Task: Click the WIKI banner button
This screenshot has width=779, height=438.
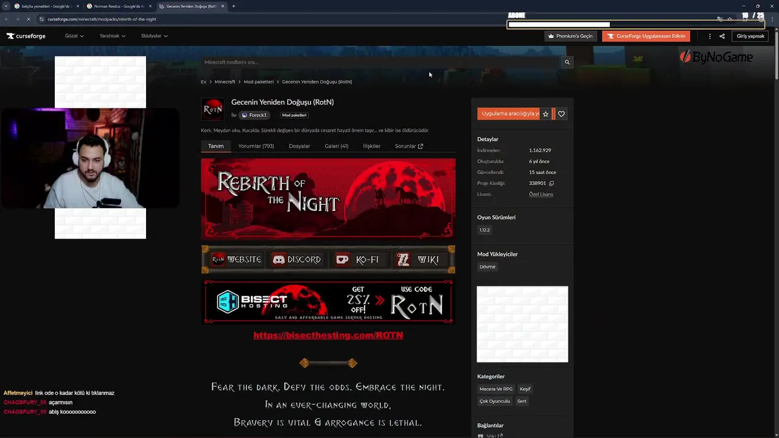Action: click(418, 260)
